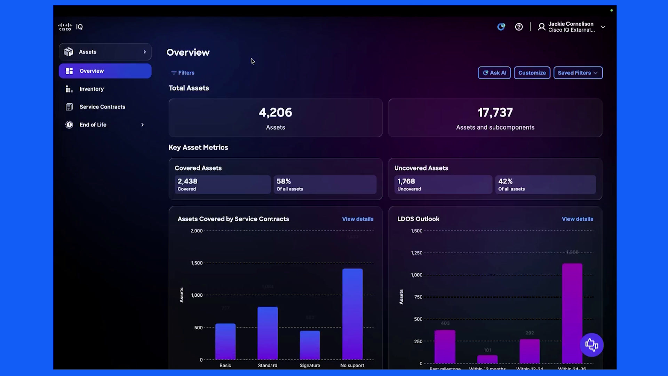
Task: Expand the Jackie Cornelison account dropdown arrow
Action: [603, 27]
